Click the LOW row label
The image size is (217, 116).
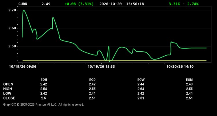(x=7, y=93)
